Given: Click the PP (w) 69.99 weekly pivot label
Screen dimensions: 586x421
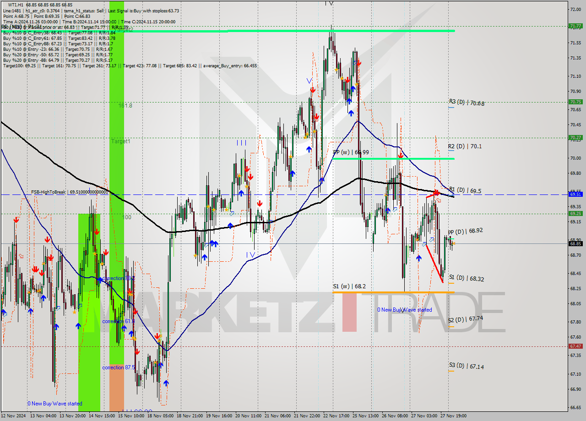Looking at the screenshot, I should pos(351,152).
